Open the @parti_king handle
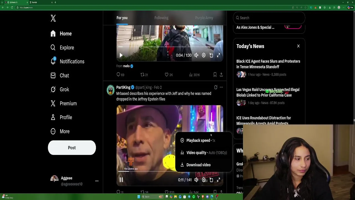 (143, 87)
